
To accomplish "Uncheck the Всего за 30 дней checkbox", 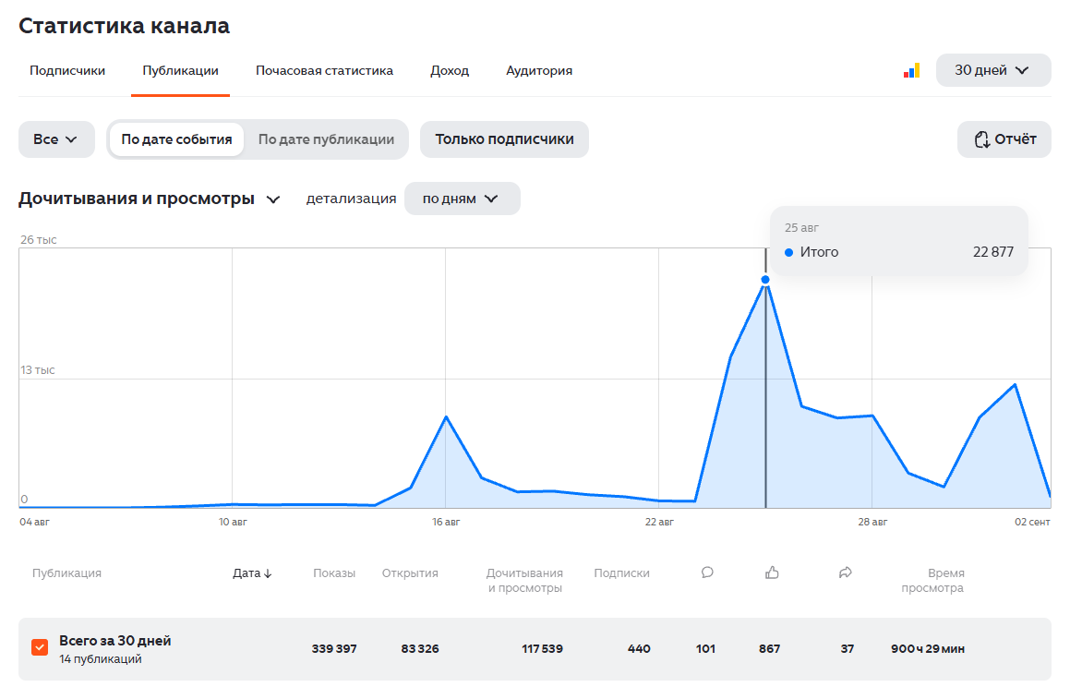I will [40, 647].
